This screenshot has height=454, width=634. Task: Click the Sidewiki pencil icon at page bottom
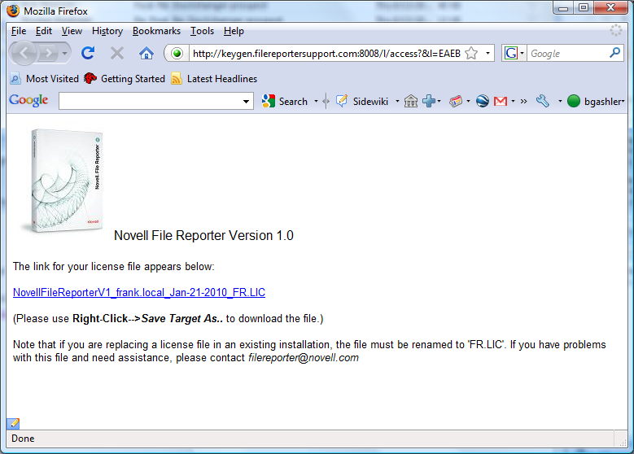13,423
